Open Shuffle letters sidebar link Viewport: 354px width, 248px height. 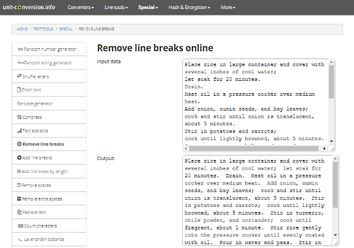click(x=49, y=76)
